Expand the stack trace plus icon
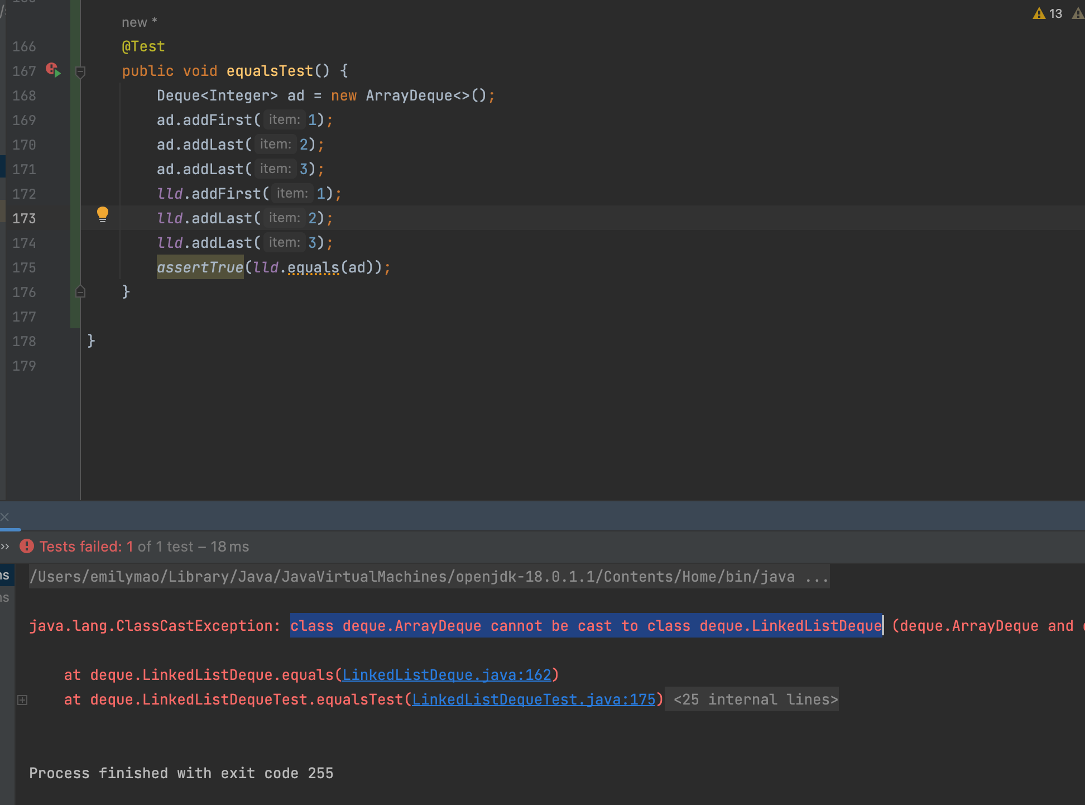1085x805 pixels. (x=22, y=699)
